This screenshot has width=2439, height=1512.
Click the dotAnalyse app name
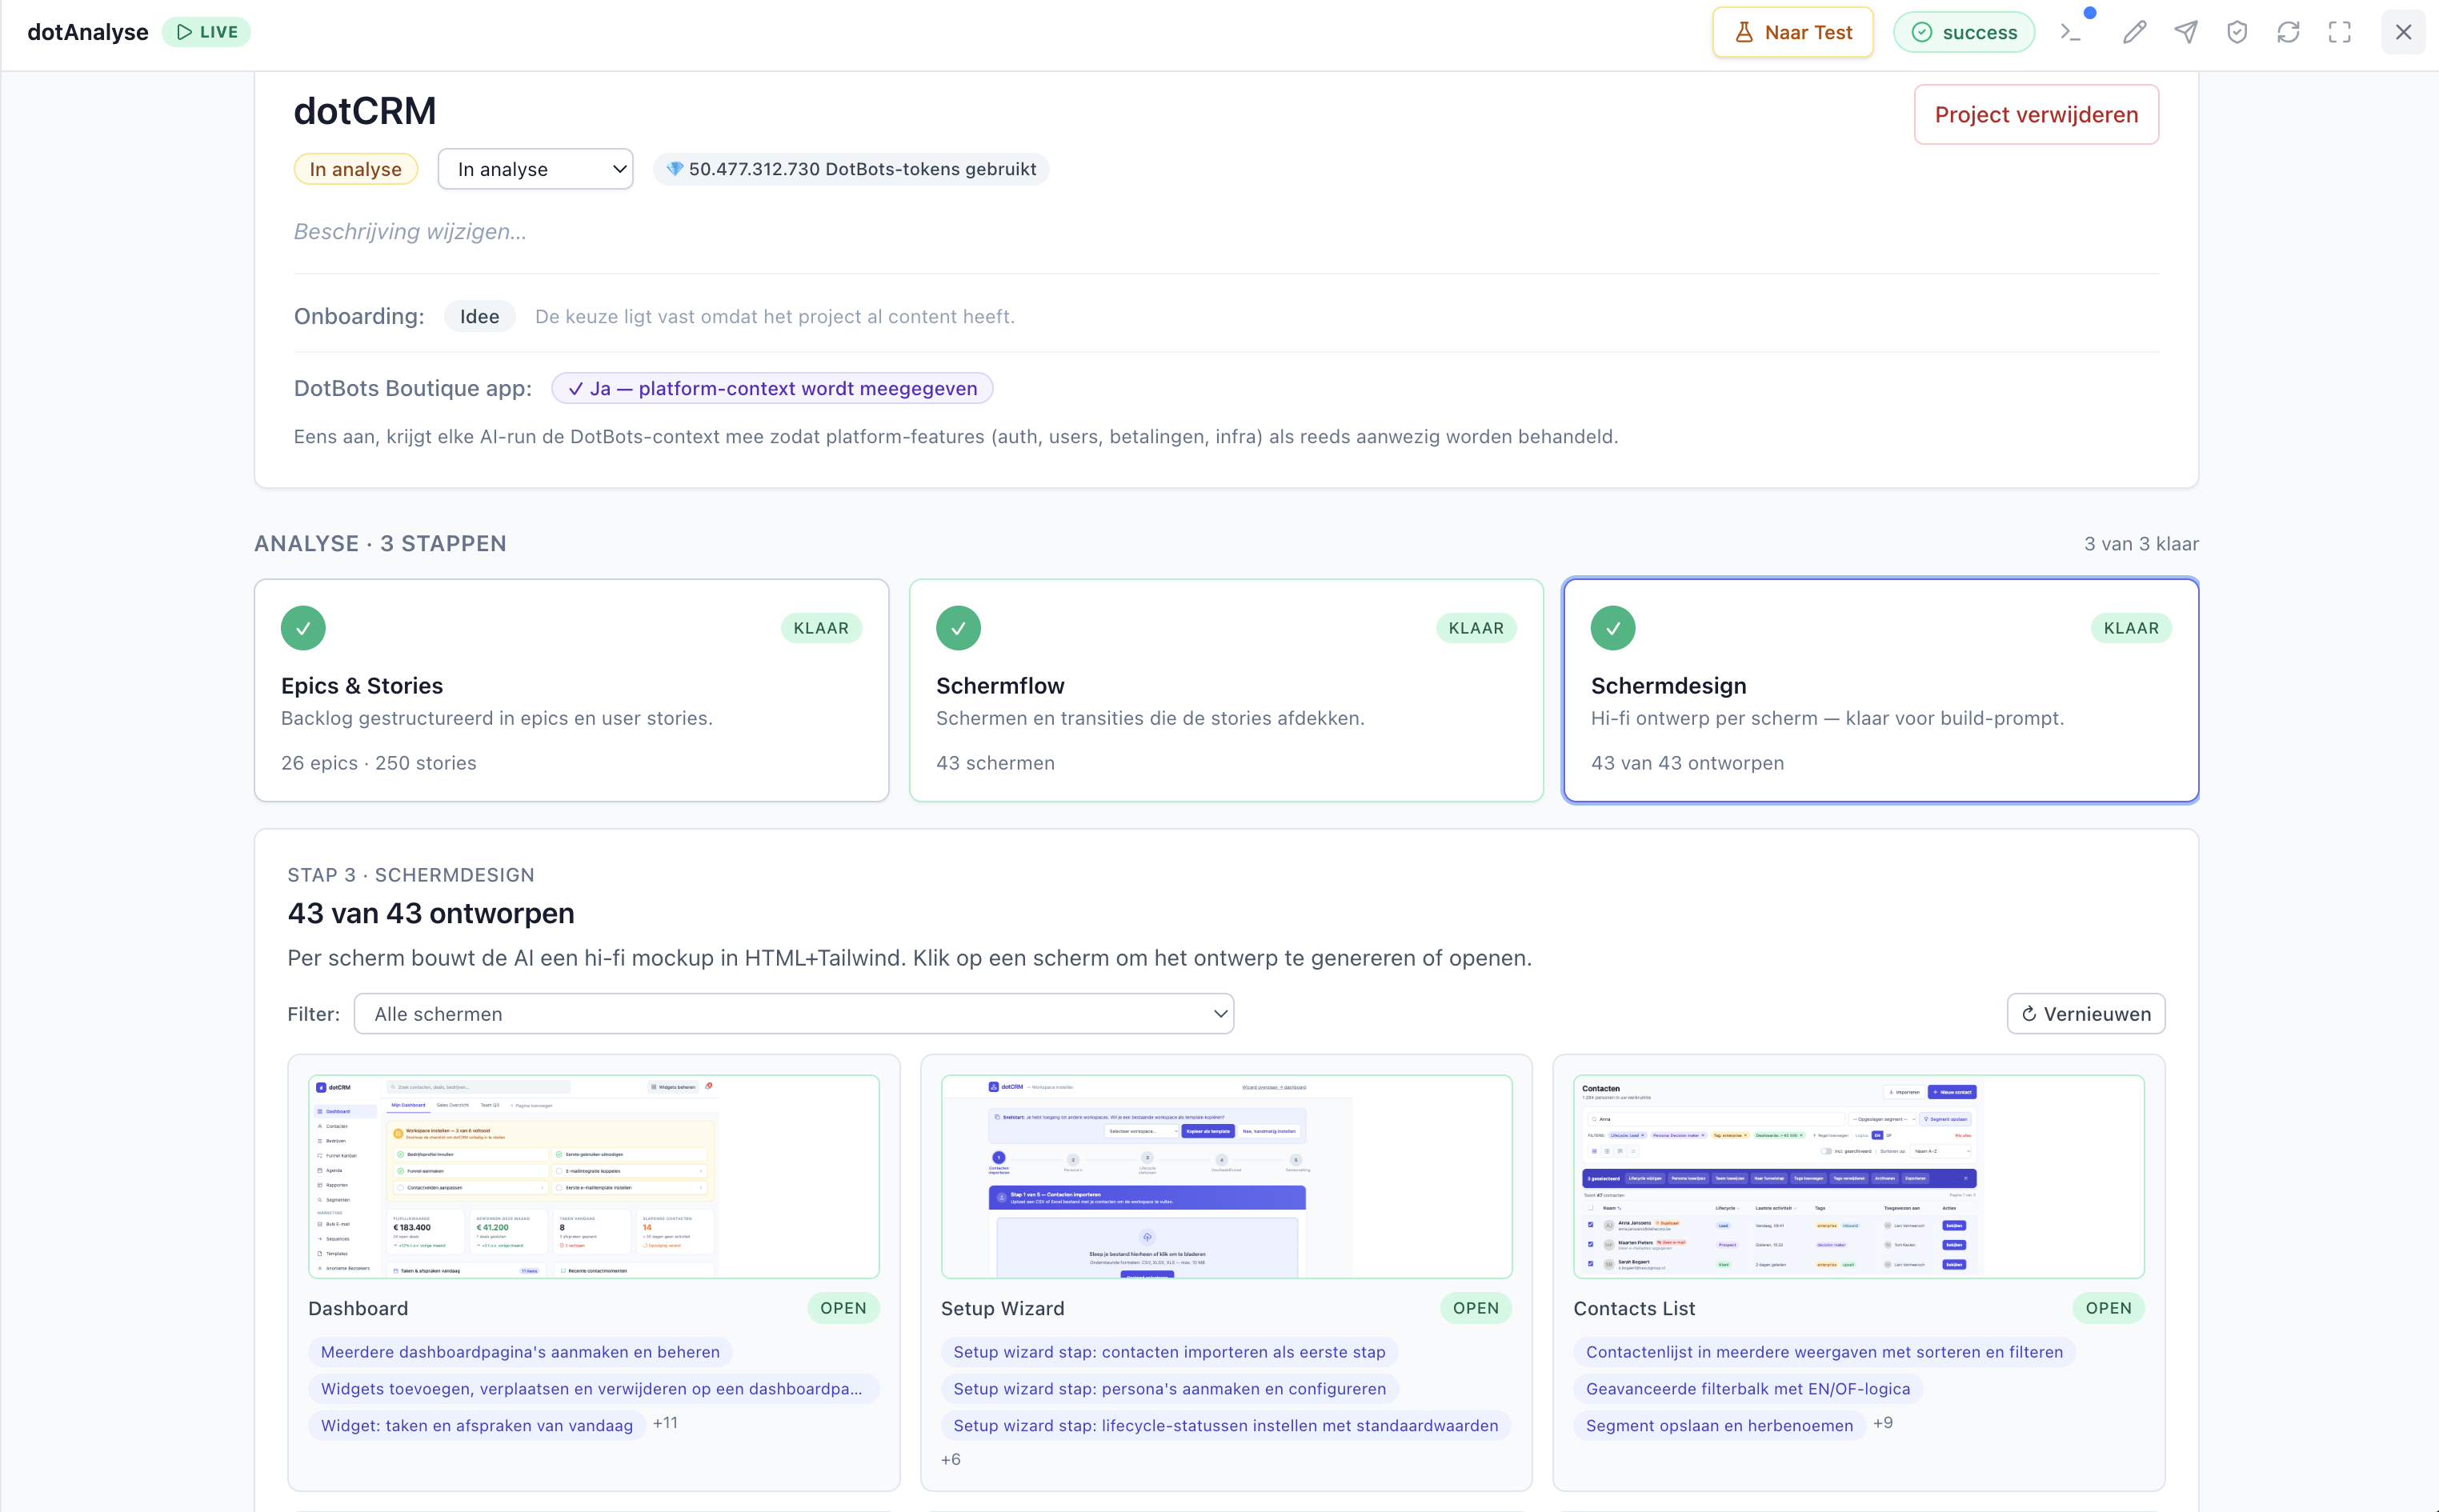(x=88, y=32)
